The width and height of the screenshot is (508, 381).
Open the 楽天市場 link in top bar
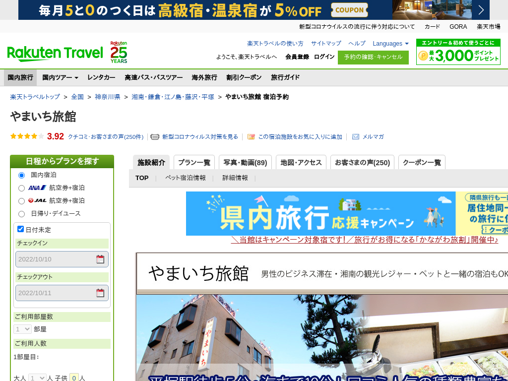[x=489, y=27]
